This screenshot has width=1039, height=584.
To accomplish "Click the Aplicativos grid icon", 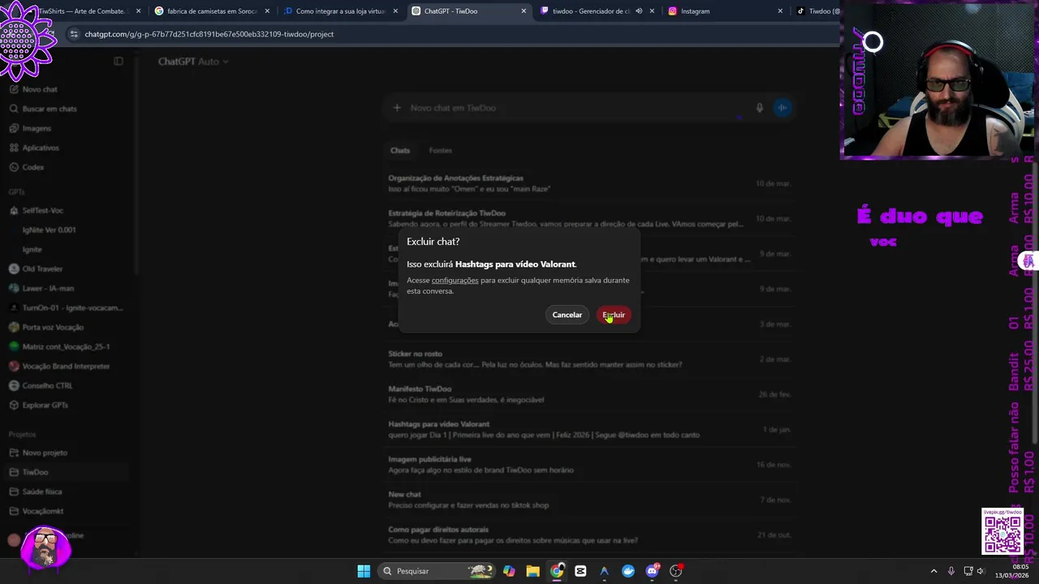I will pos(14,148).
